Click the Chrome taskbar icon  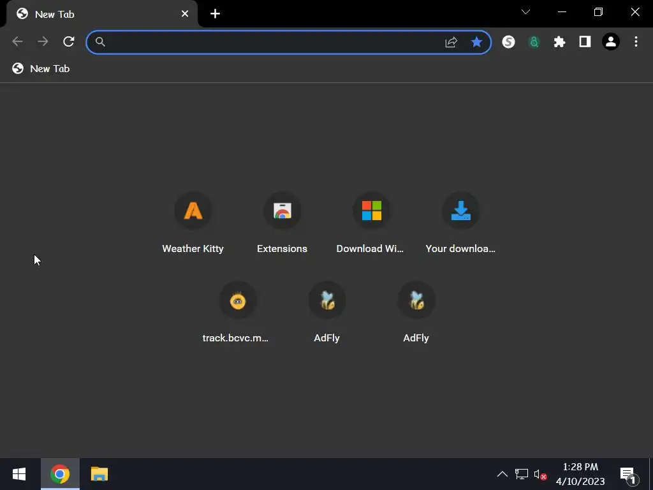point(60,474)
